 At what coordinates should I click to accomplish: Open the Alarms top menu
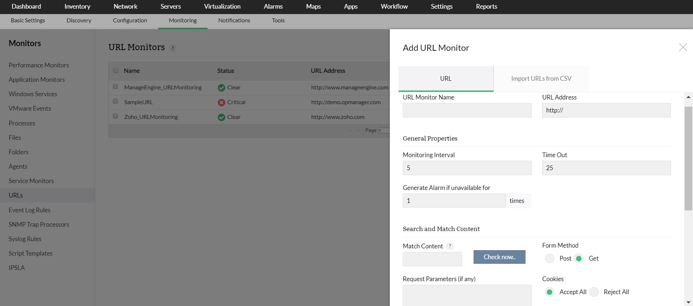pos(273,6)
